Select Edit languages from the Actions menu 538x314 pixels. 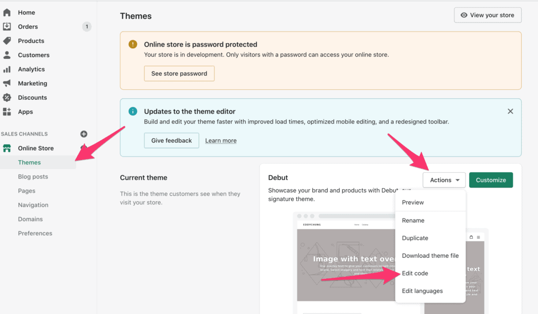click(422, 290)
